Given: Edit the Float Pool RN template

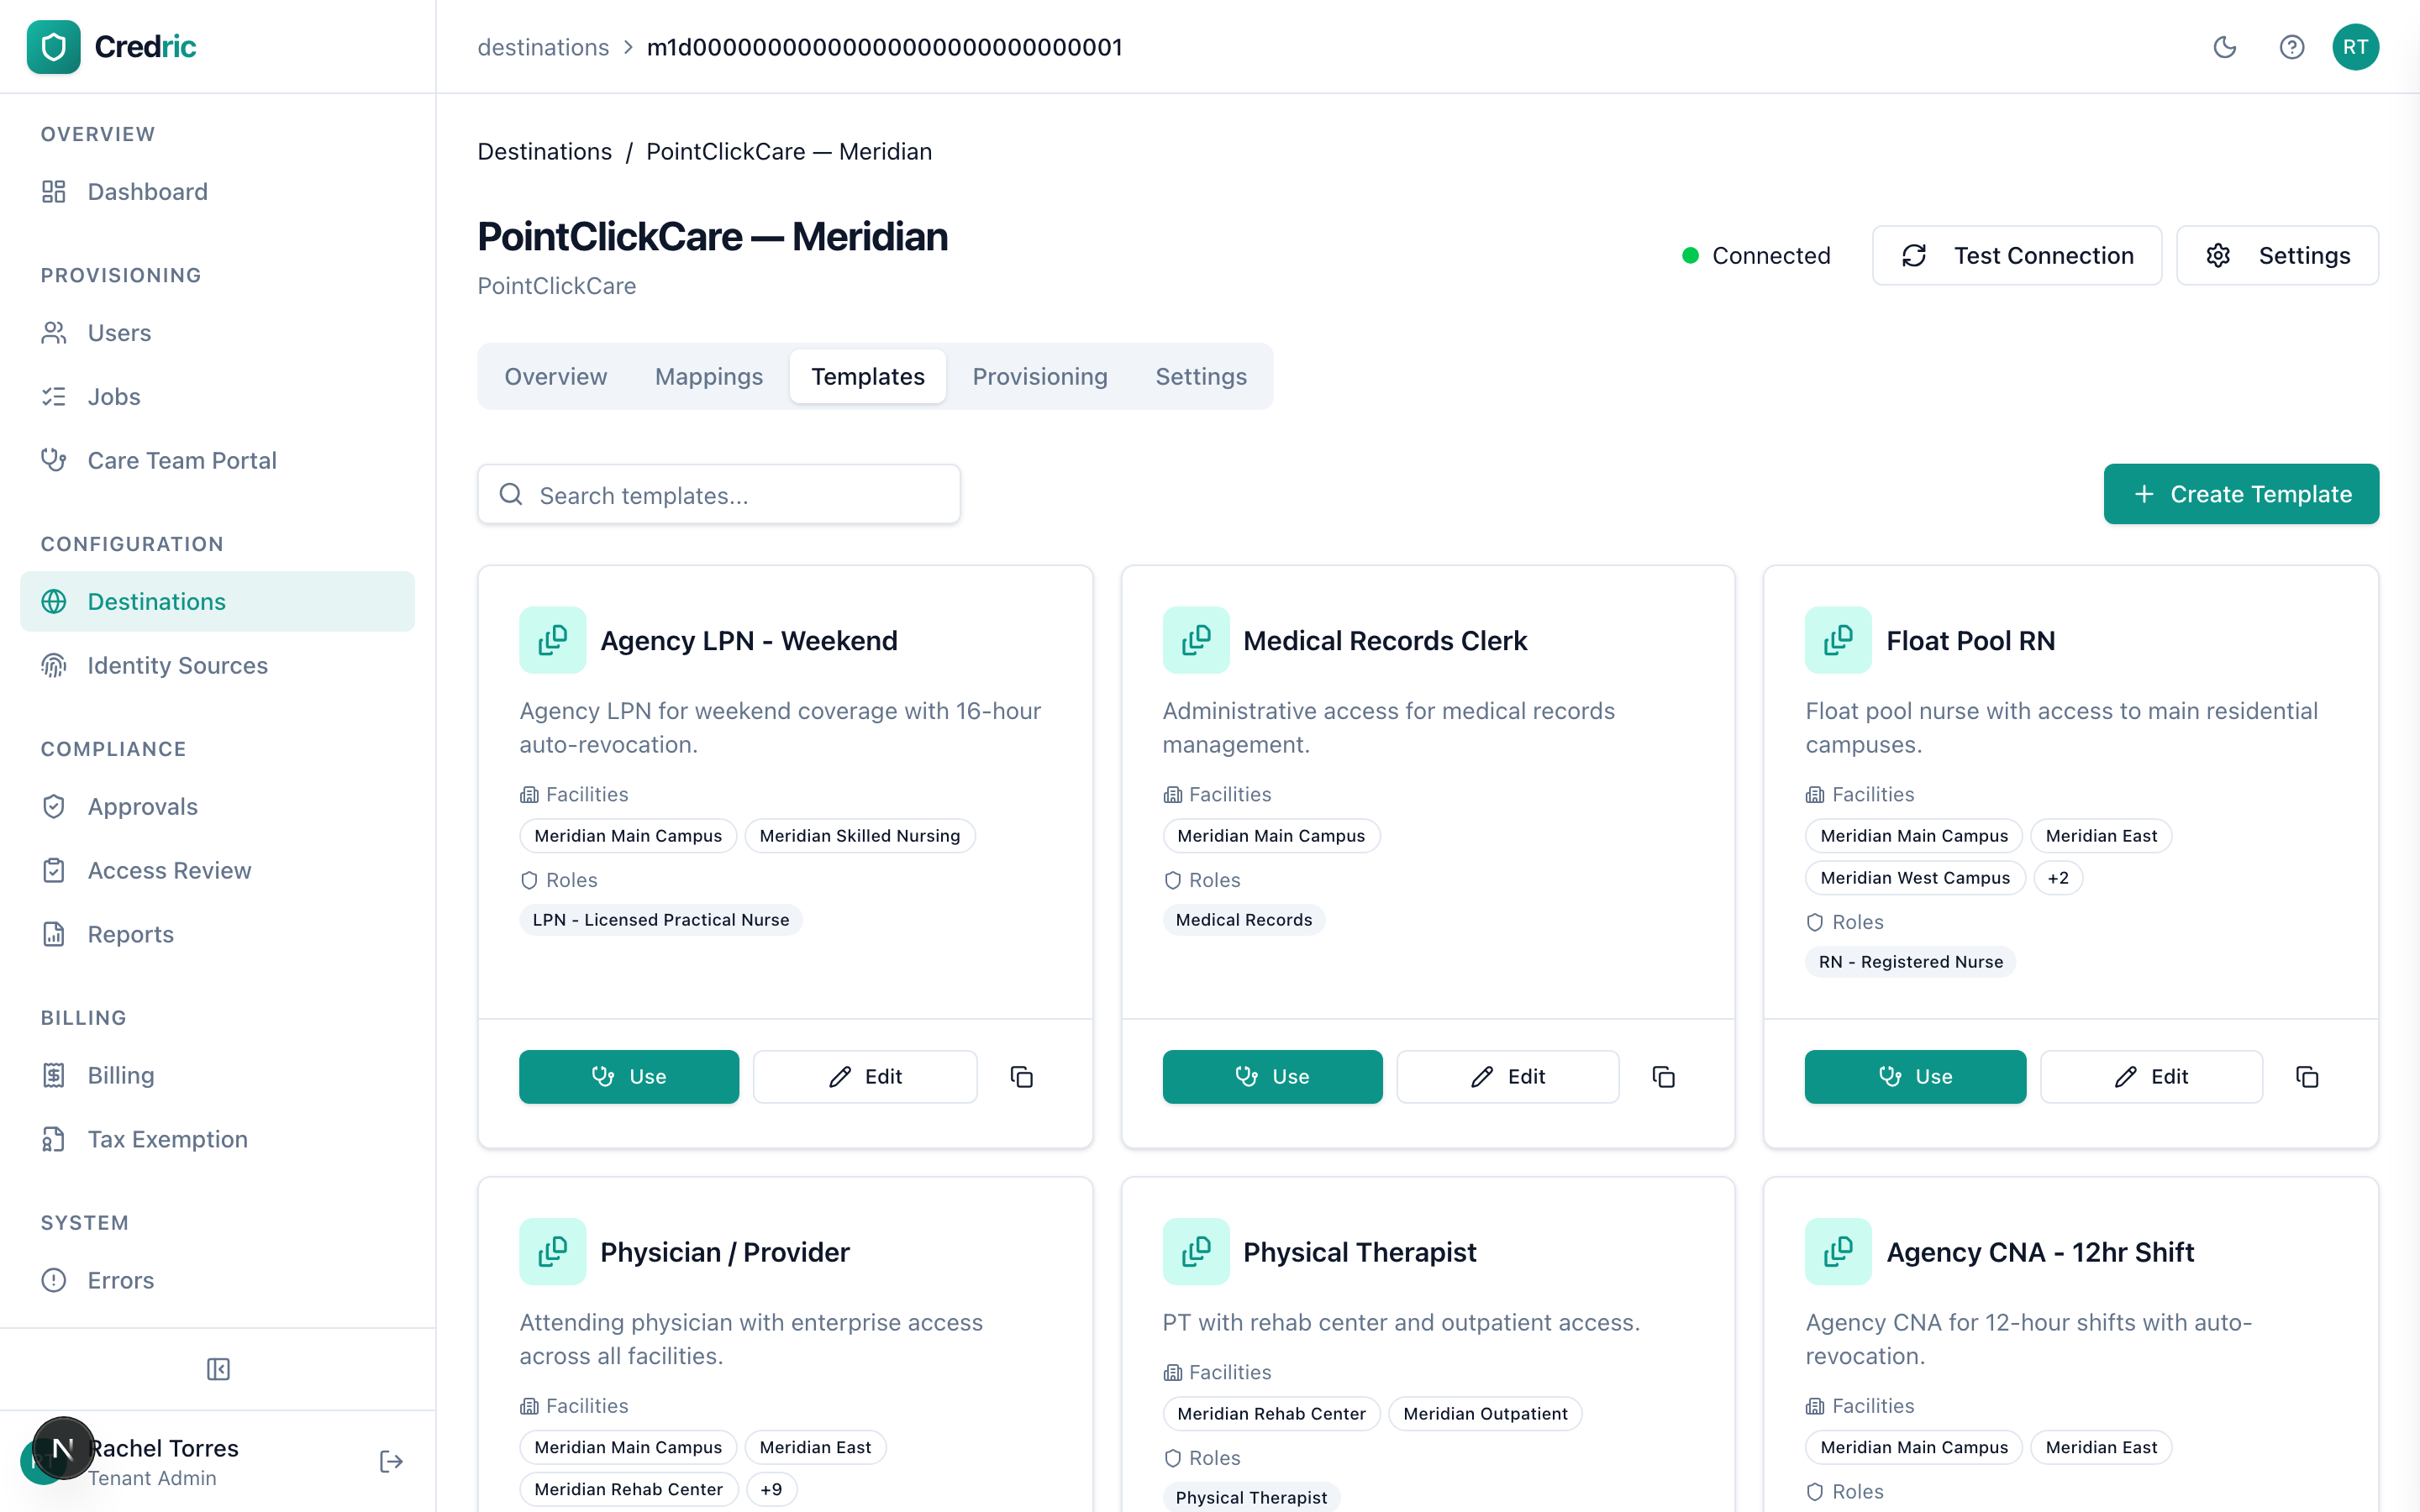Looking at the screenshot, I should click(x=2151, y=1077).
